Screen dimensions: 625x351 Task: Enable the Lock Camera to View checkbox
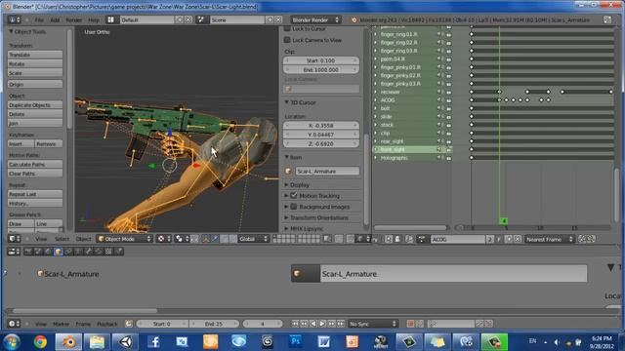(287, 40)
